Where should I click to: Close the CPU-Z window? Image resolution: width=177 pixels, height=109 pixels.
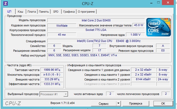pyautogui.click(x=168, y=2)
